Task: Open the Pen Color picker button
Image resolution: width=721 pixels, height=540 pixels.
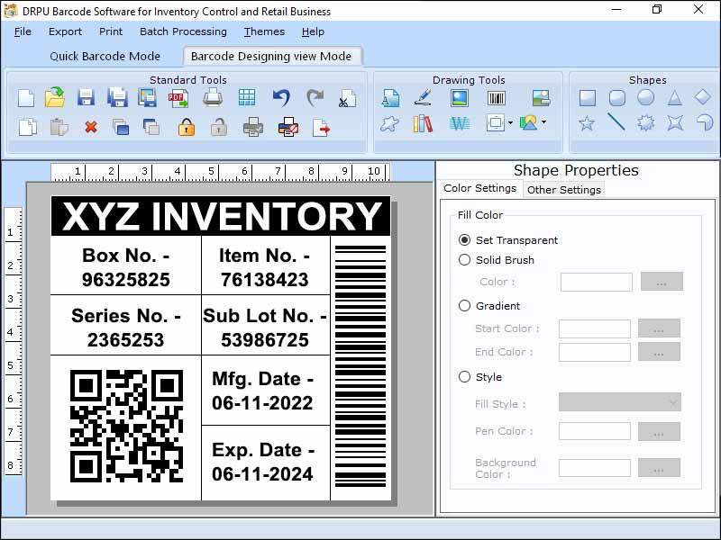Action: [x=659, y=431]
